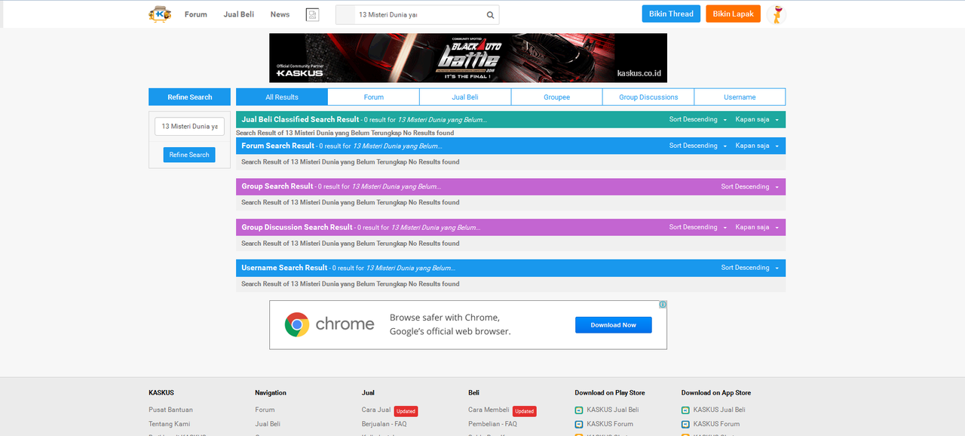Screen dimensions: 965x436
Task: Open the broken image icon beside News
Action: 312,14
